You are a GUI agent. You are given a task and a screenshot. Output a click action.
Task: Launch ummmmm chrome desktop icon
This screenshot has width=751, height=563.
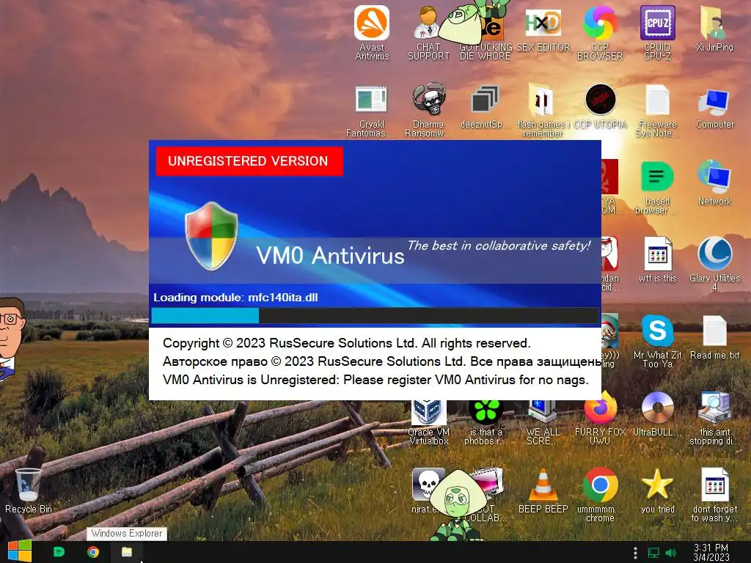click(x=600, y=494)
